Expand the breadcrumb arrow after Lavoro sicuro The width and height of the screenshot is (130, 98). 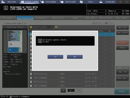pyautogui.click(x=52, y=27)
